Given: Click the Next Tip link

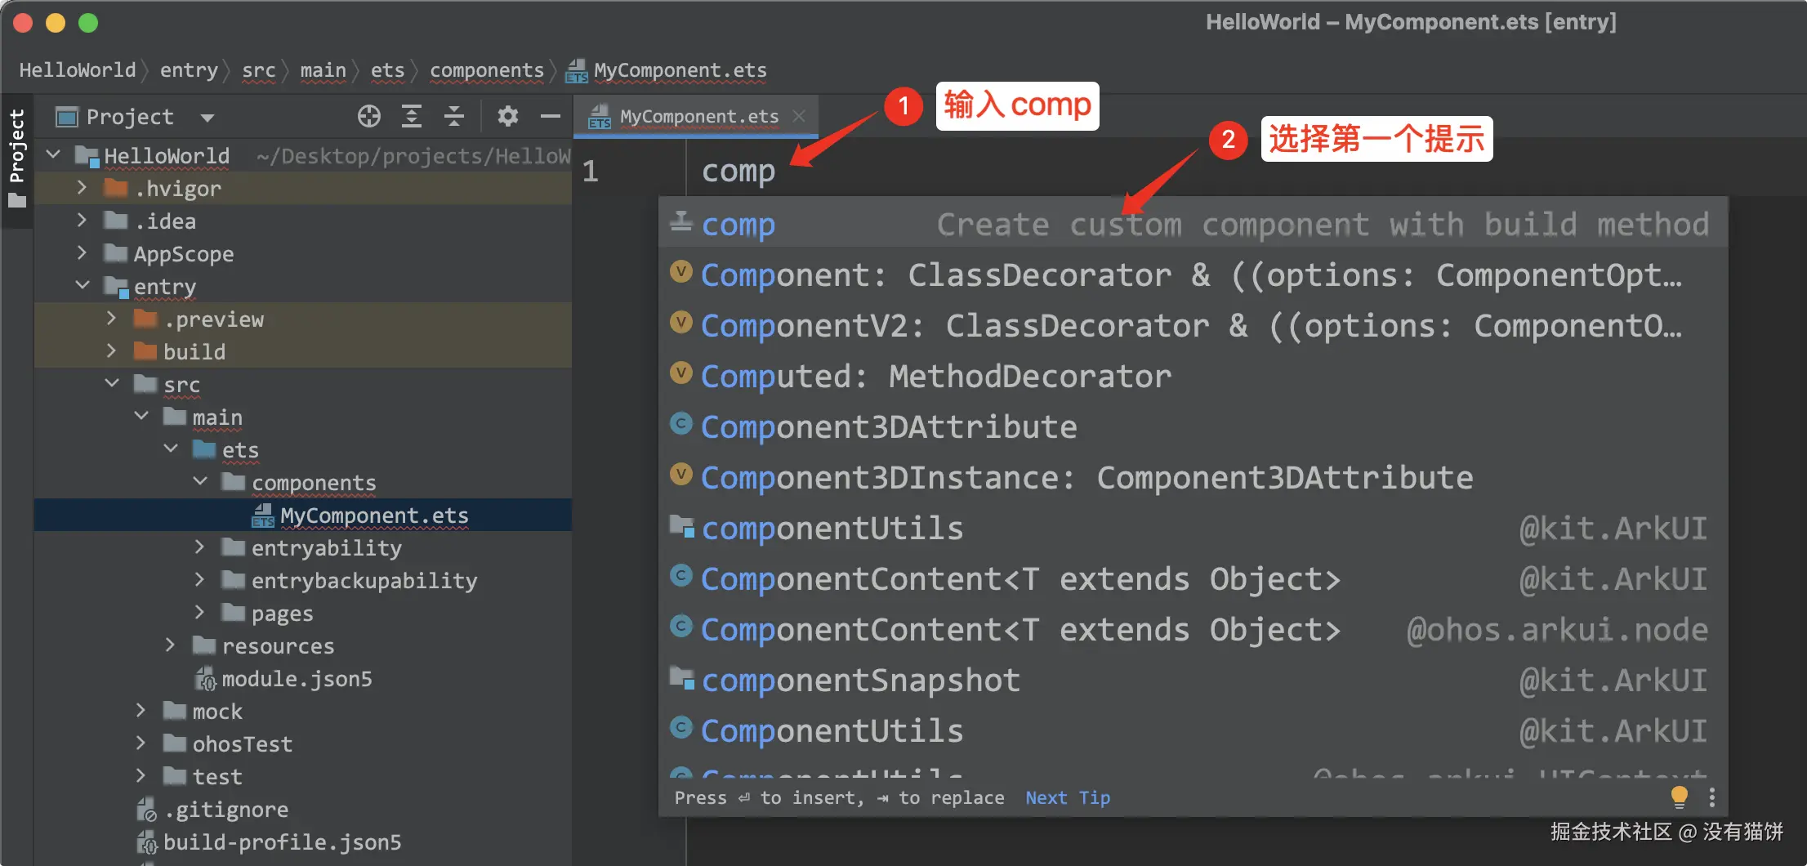Looking at the screenshot, I should click(x=1067, y=797).
